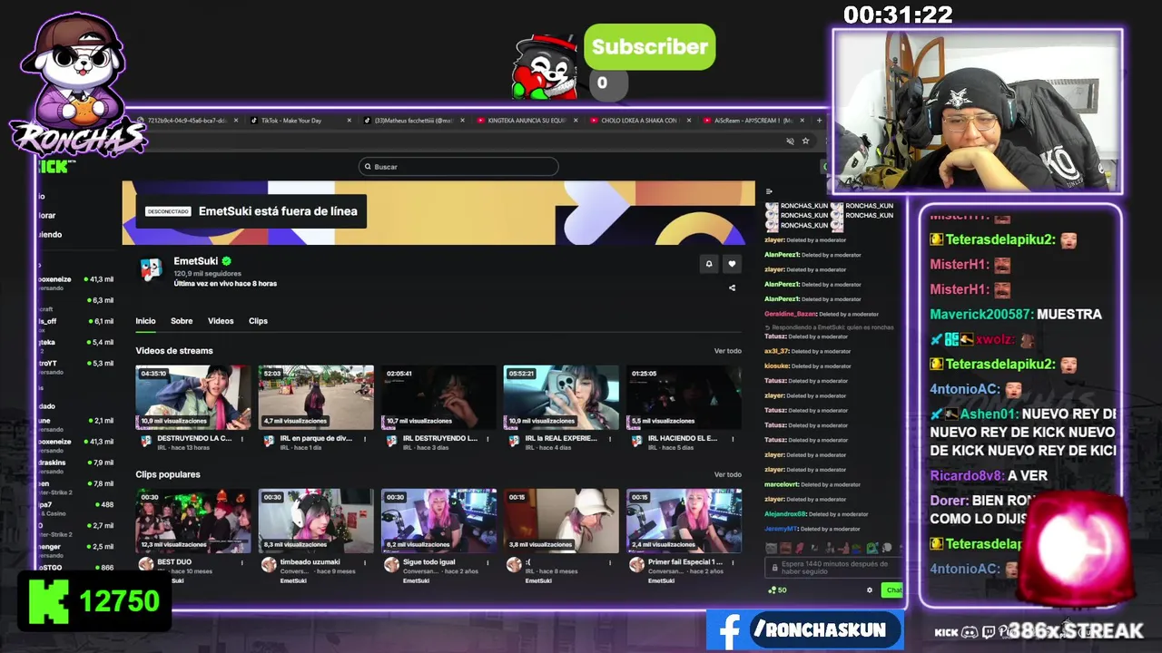Open options for IRL en parque de div... video

click(365, 439)
